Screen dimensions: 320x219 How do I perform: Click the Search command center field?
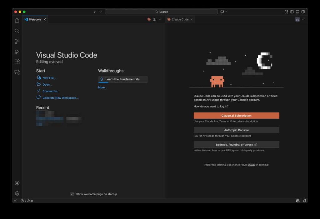(x=161, y=12)
